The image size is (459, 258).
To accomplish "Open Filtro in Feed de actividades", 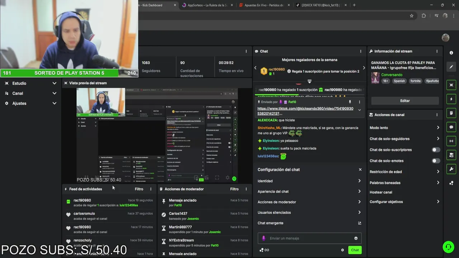I will click(139, 189).
